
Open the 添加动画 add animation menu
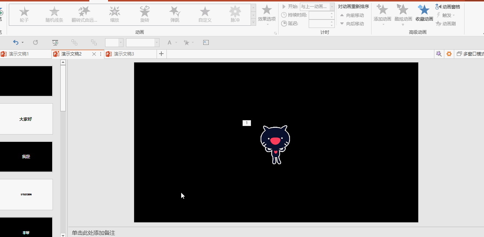tap(383, 15)
